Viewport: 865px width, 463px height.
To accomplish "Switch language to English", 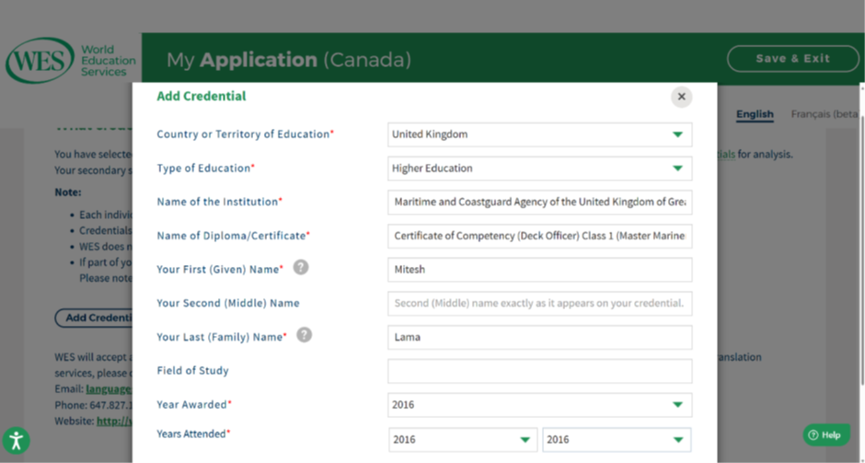I will [x=755, y=114].
